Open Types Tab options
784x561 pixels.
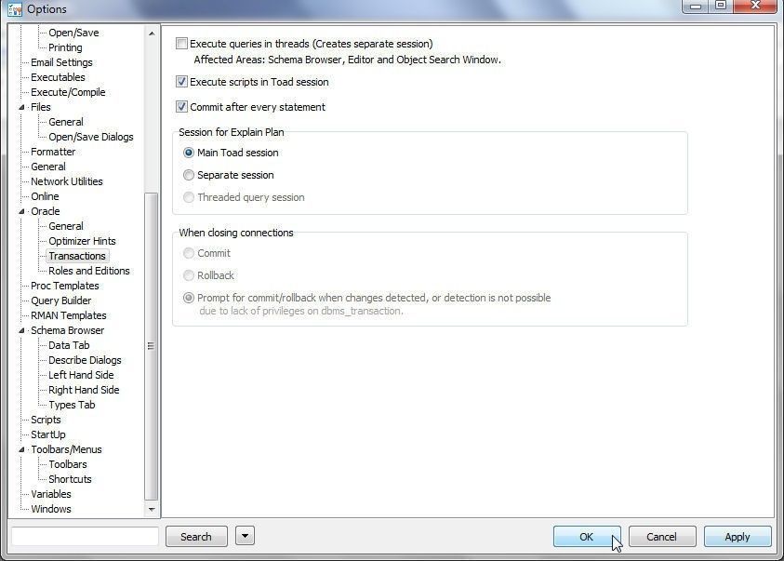tap(72, 405)
